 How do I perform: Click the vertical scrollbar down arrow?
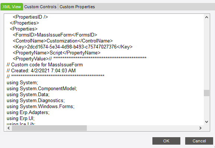click(206, 122)
